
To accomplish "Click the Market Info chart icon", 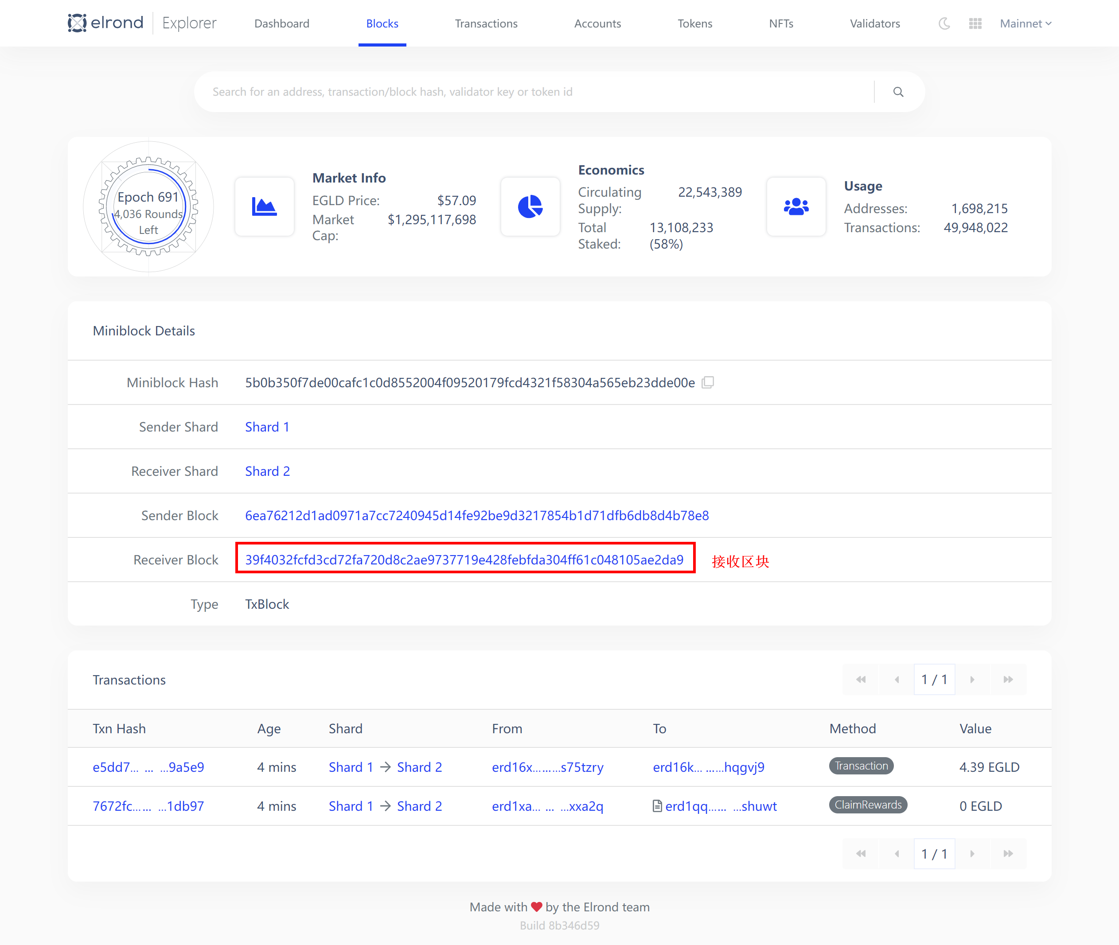I will 264,207.
